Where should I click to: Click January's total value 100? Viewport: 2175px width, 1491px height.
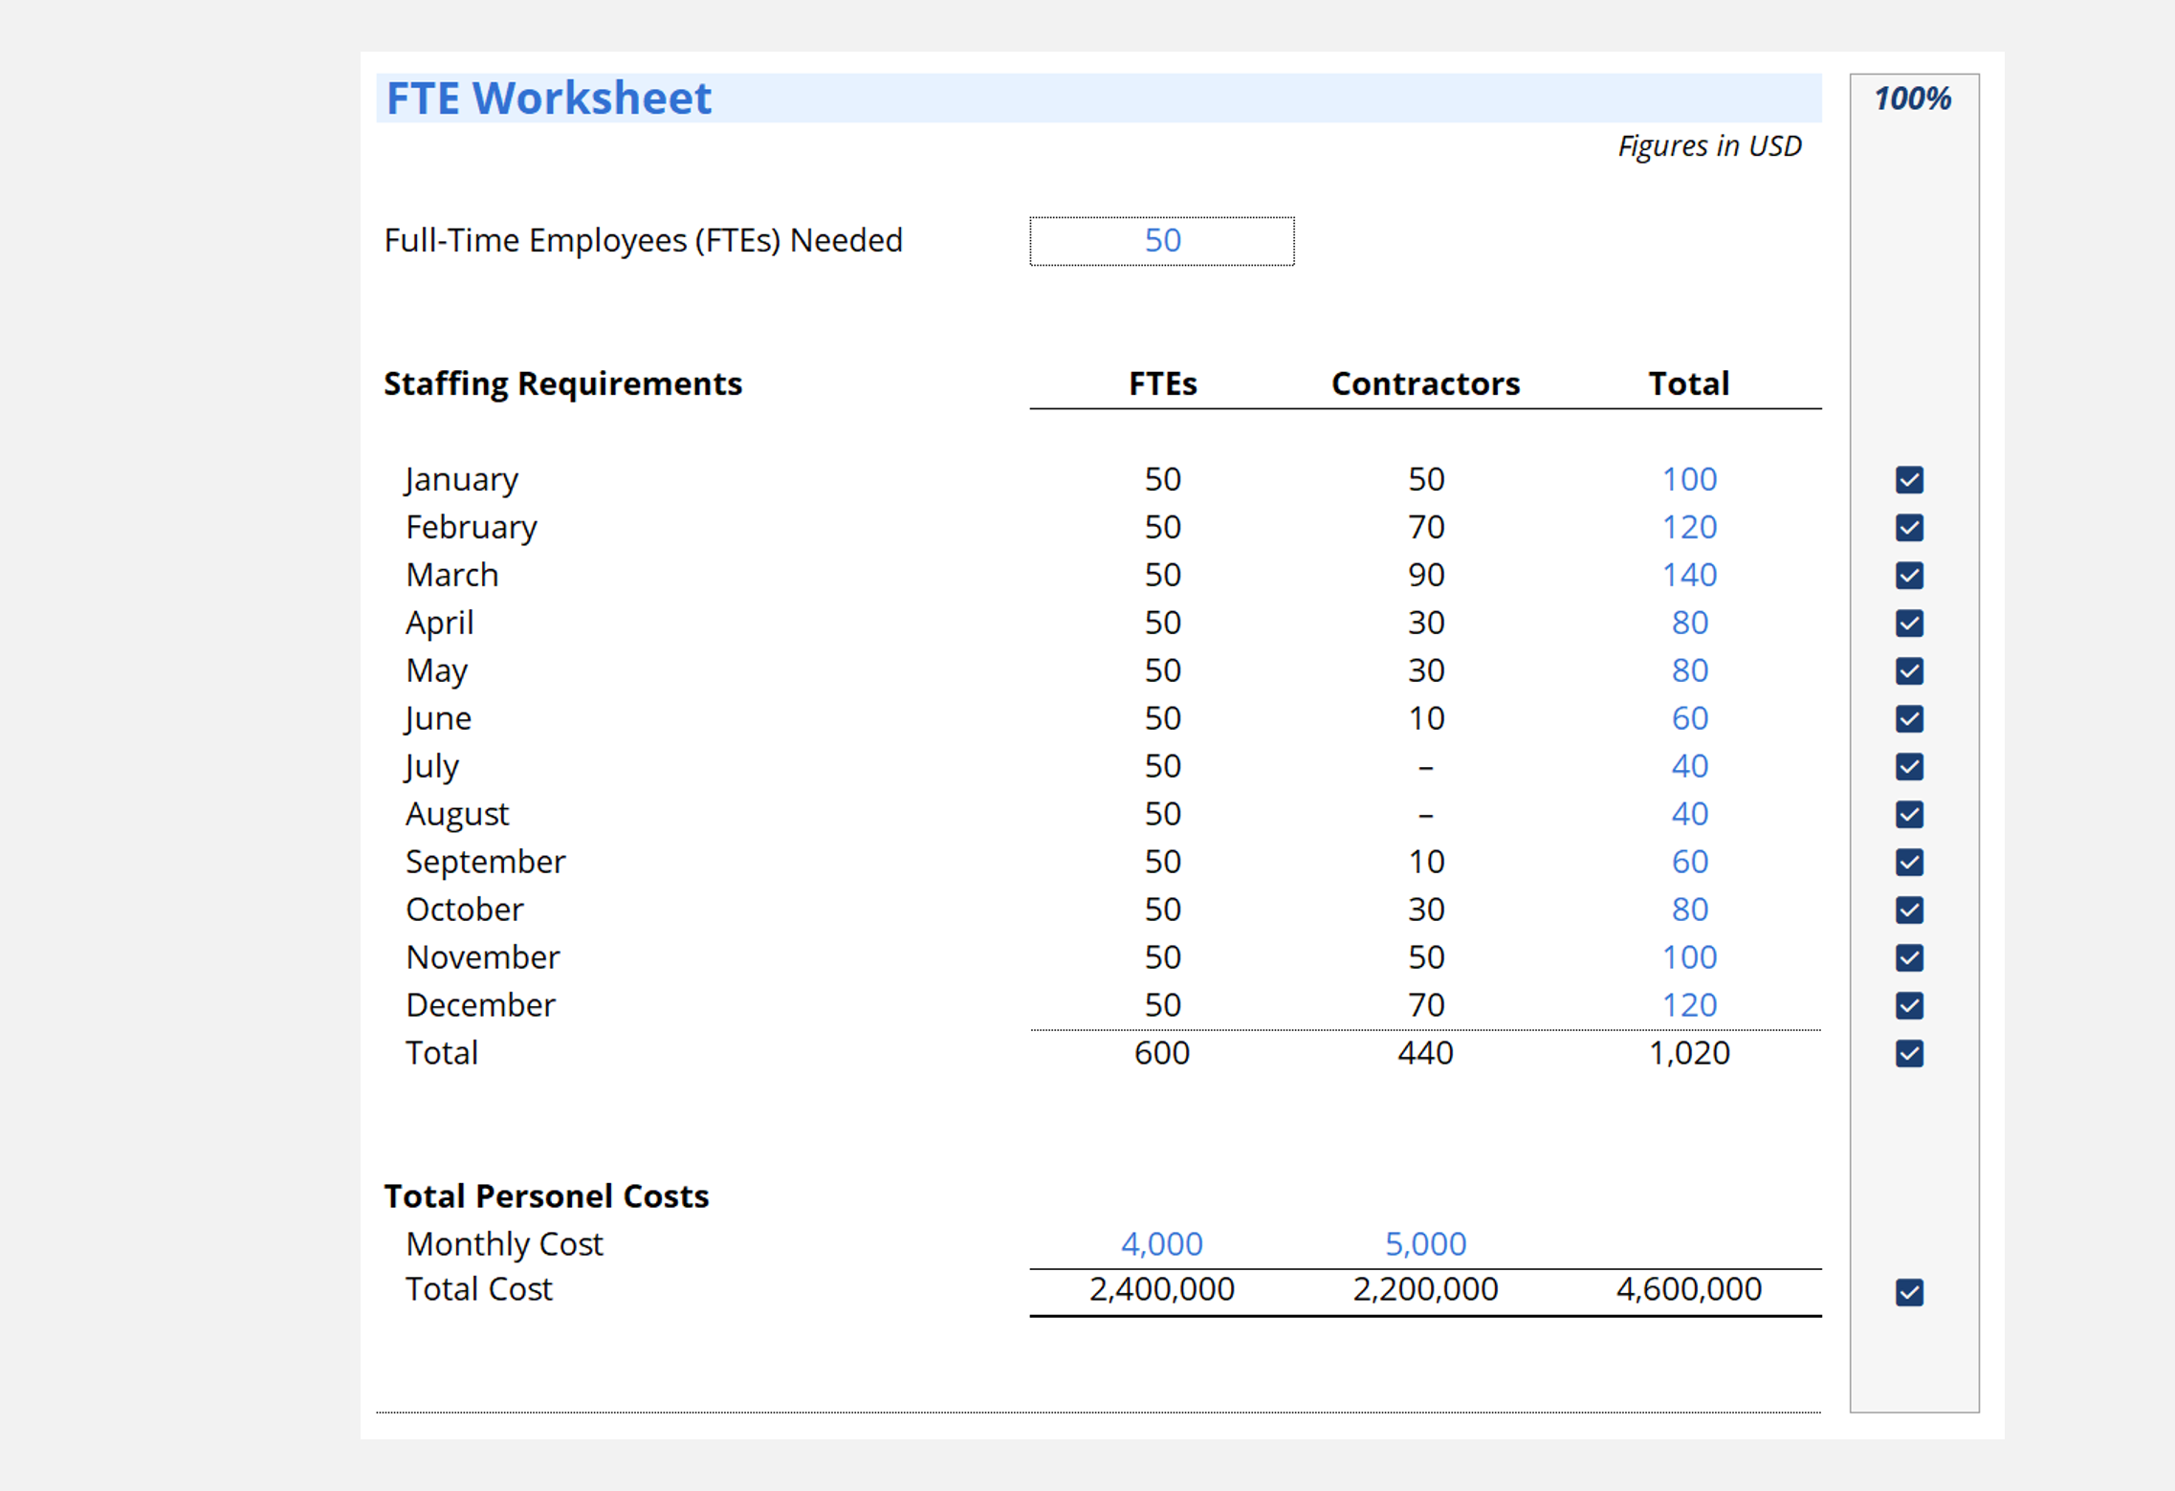coord(1689,479)
